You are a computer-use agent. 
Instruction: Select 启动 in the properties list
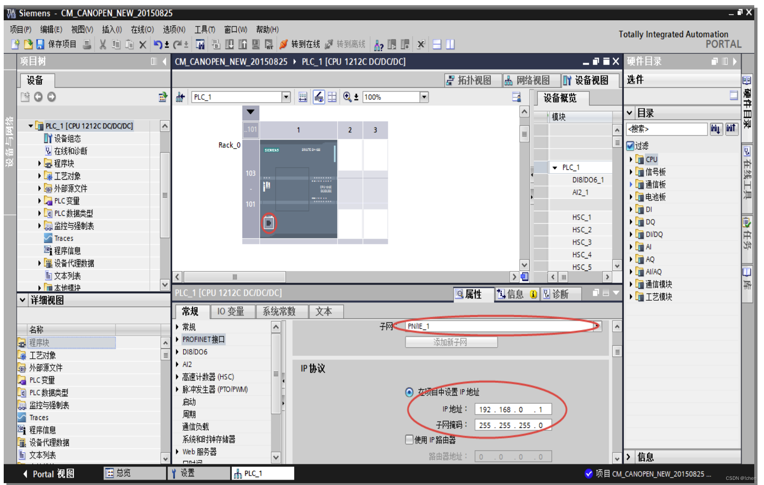click(189, 402)
